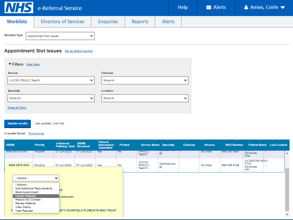Screen dimensions: 293x220
Task: Open the Location filter dropdown
Action: pos(145,98)
